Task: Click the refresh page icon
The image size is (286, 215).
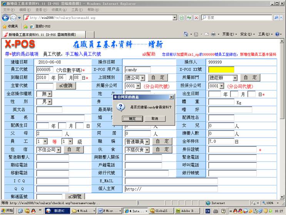Action: click(189, 18)
